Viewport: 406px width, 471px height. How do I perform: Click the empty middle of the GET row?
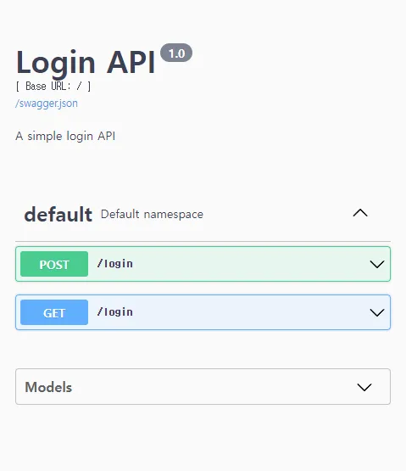click(x=249, y=312)
